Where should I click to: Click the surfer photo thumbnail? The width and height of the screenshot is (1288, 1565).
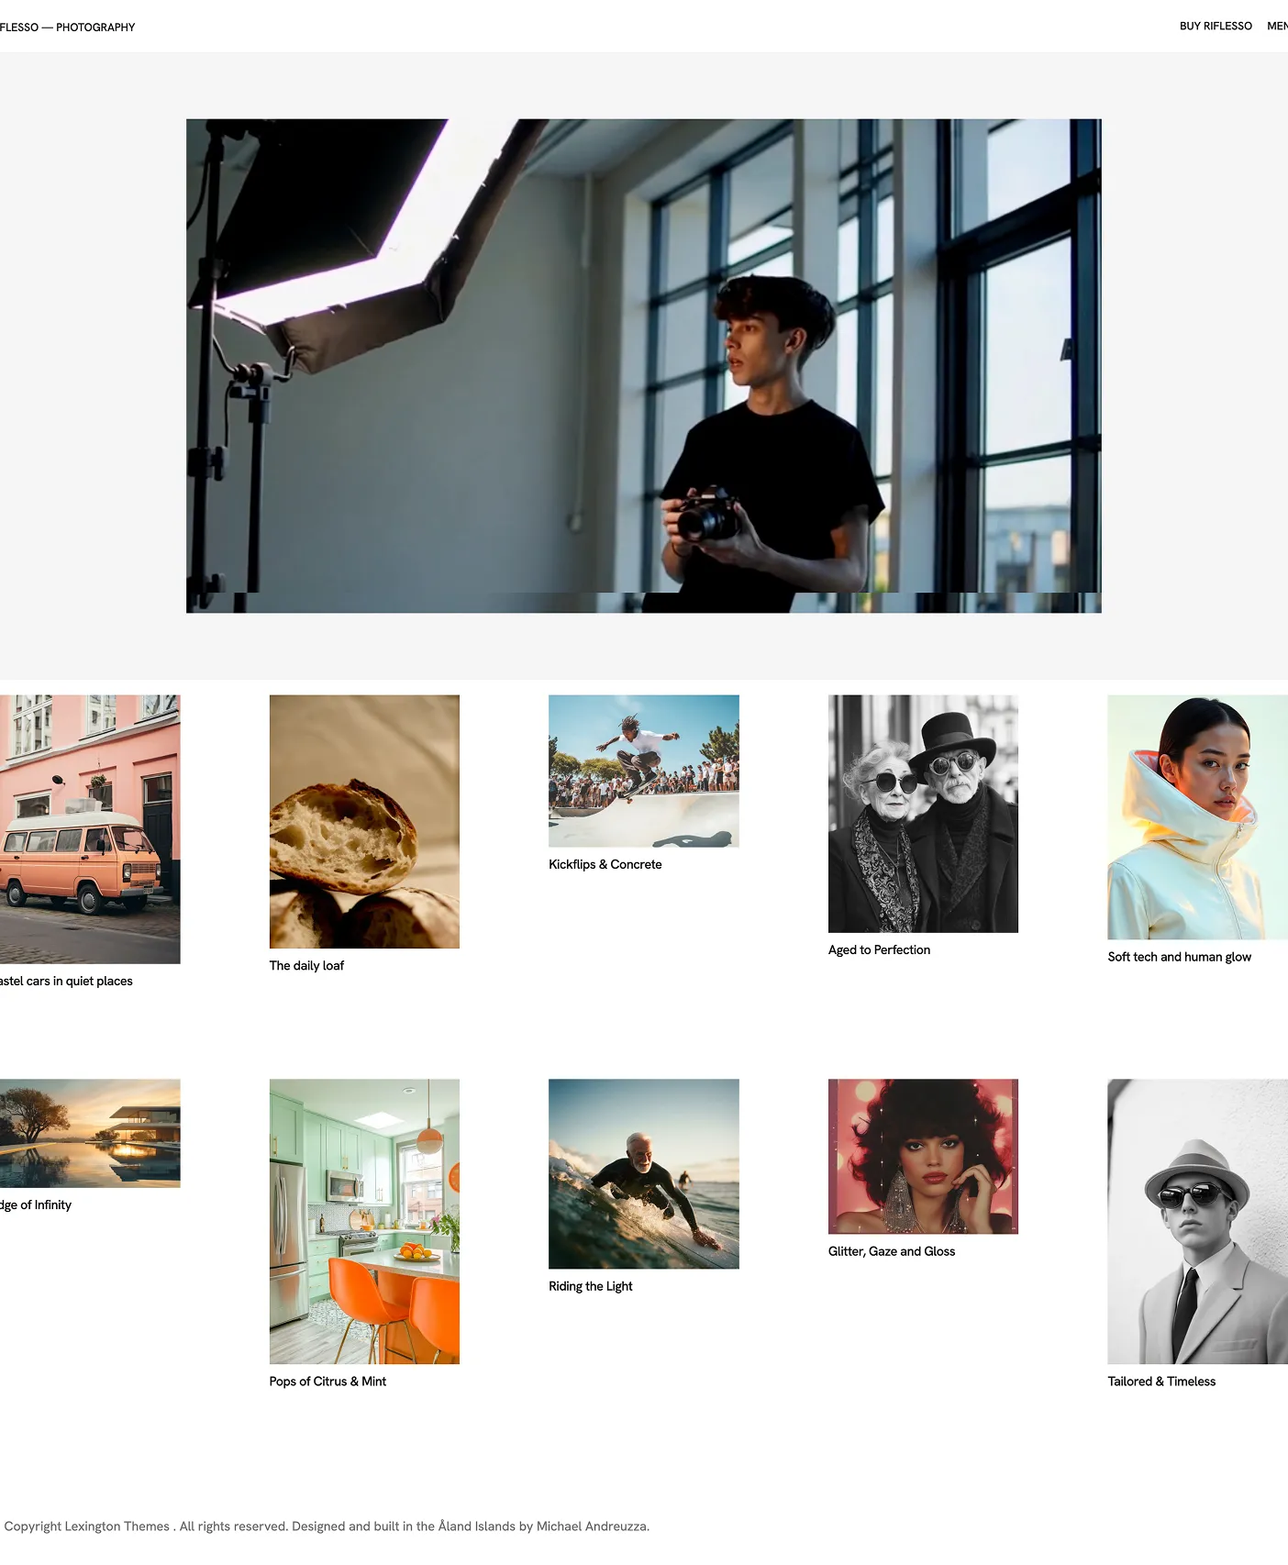[x=643, y=1174]
